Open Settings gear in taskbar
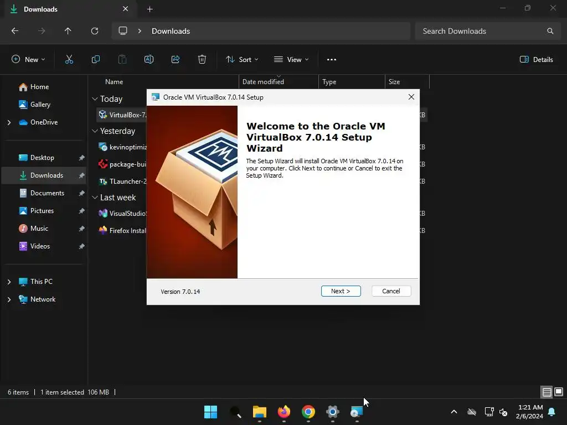The width and height of the screenshot is (567, 425). coord(333,412)
